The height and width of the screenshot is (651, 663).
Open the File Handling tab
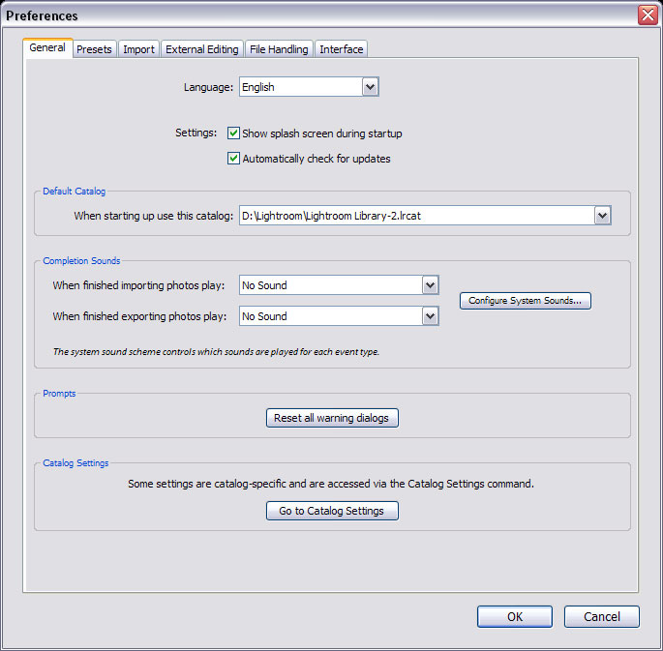(279, 49)
